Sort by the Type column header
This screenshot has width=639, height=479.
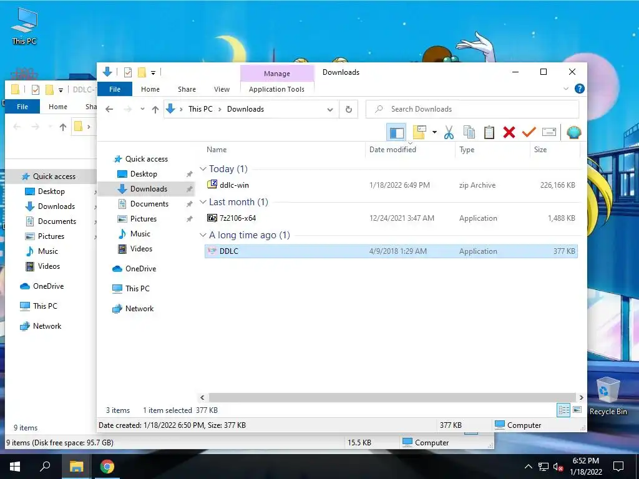492,150
